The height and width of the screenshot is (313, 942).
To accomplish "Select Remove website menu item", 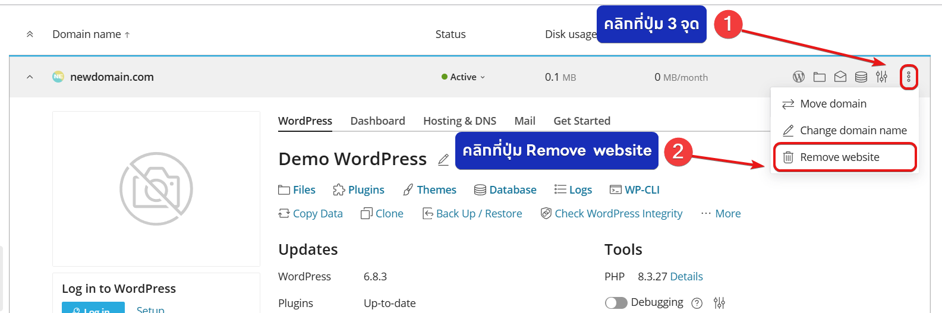I will click(845, 157).
